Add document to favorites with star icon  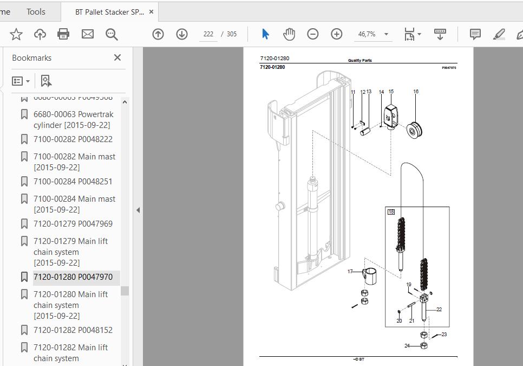click(x=16, y=34)
